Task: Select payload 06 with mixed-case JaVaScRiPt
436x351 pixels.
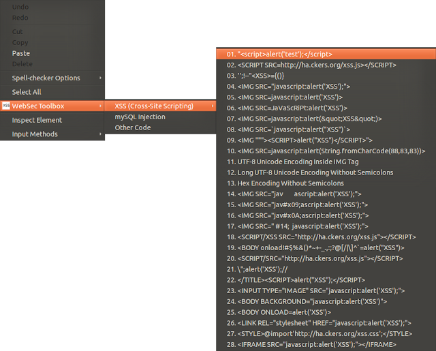Action: click(326, 108)
